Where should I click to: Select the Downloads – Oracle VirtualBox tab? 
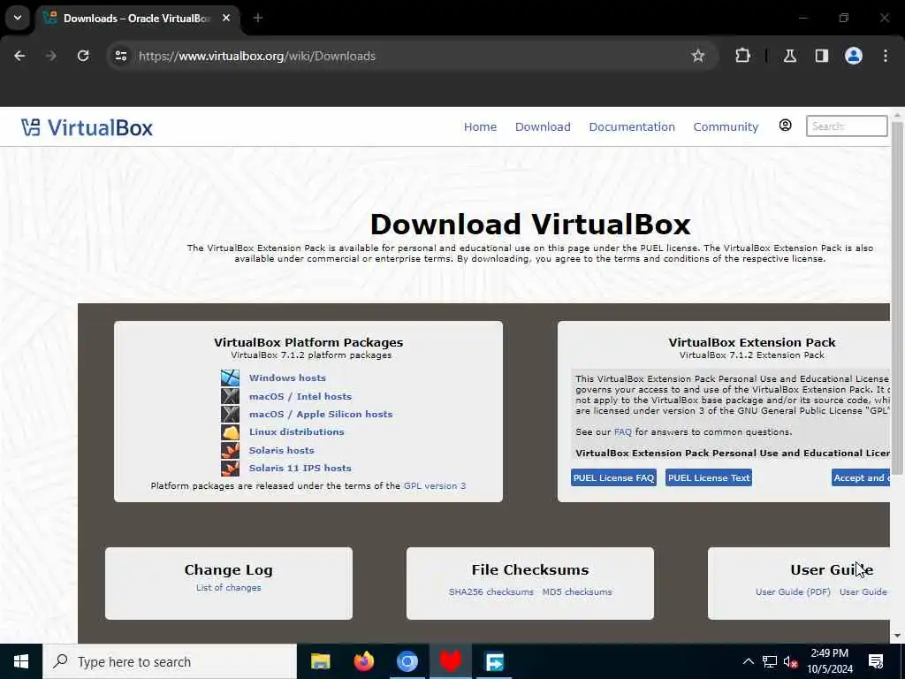[137, 19]
